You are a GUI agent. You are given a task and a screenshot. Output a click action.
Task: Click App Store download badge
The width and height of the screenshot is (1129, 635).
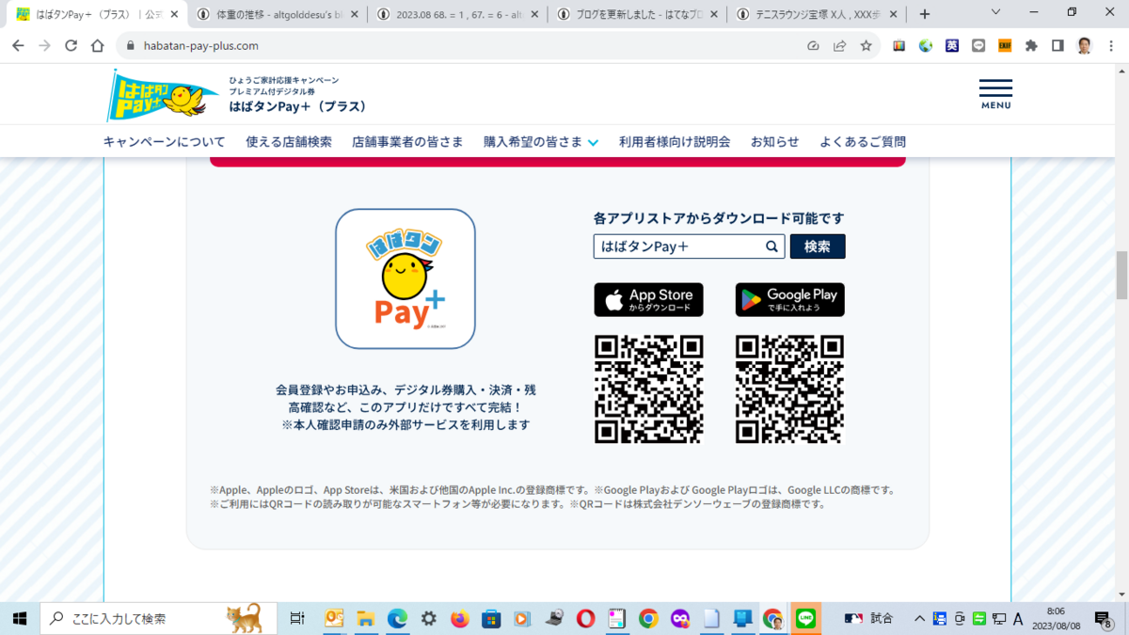point(648,299)
